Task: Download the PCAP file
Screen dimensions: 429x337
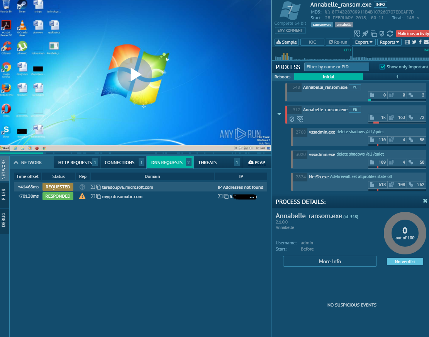Action: 257,163
